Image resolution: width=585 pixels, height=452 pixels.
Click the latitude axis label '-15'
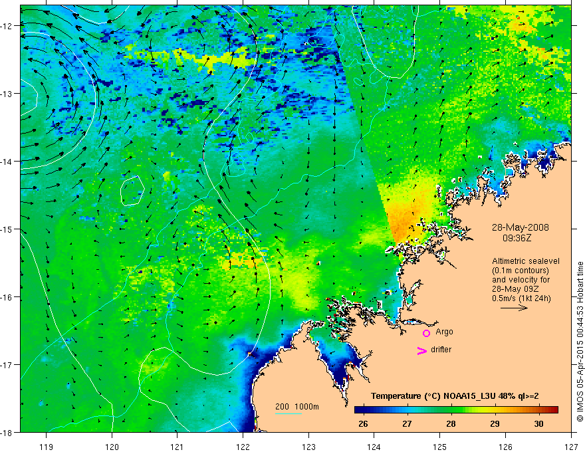7,229
